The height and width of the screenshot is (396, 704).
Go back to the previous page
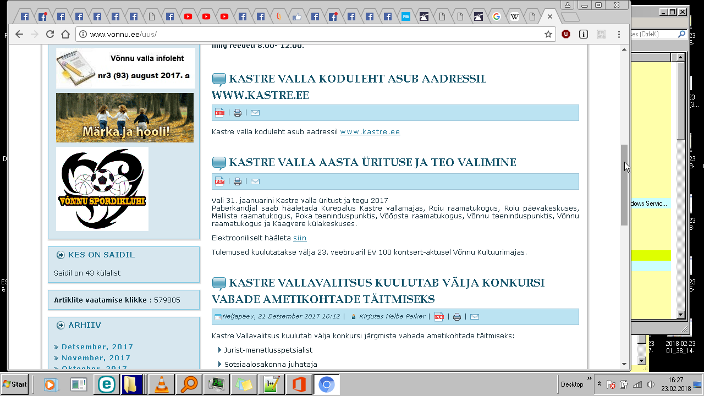(x=19, y=34)
